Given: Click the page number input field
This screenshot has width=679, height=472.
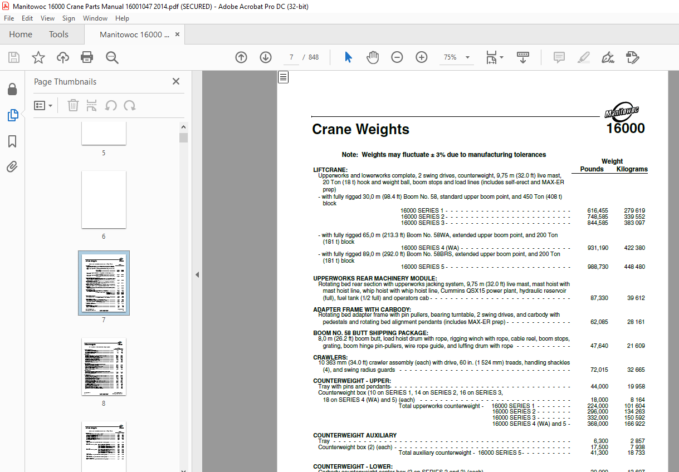Looking at the screenshot, I should [291, 57].
